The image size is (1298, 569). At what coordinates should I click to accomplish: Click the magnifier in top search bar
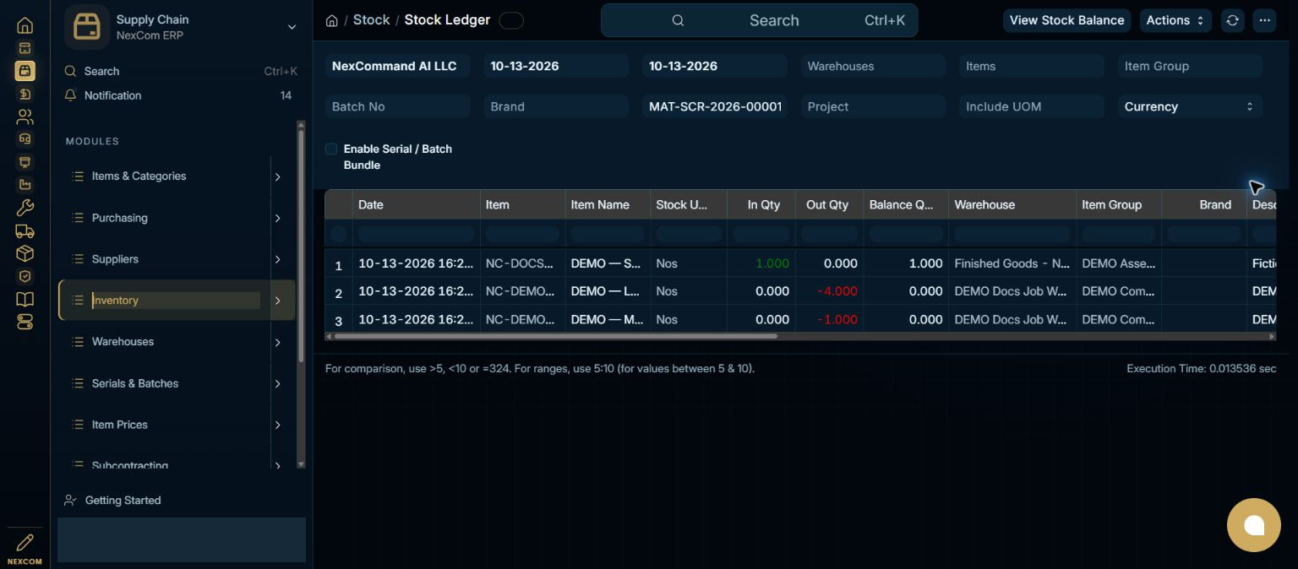click(678, 20)
